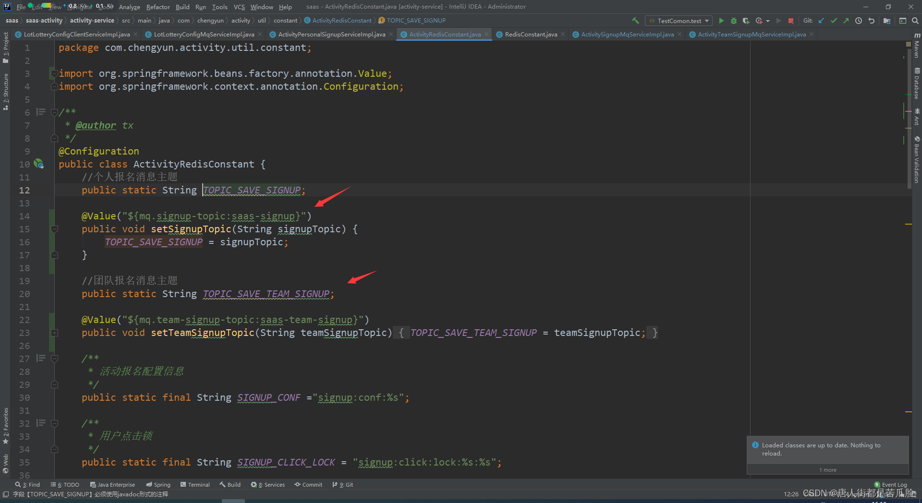Open Maven side panel
This screenshot has height=503, width=922.
coord(917,46)
